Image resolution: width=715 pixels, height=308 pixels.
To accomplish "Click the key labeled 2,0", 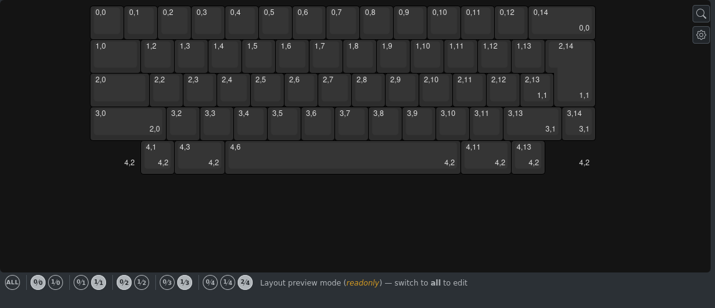I will point(119,90).
